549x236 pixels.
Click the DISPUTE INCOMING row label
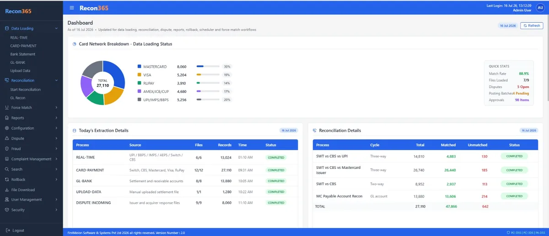pyautogui.click(x=93, y=203)
